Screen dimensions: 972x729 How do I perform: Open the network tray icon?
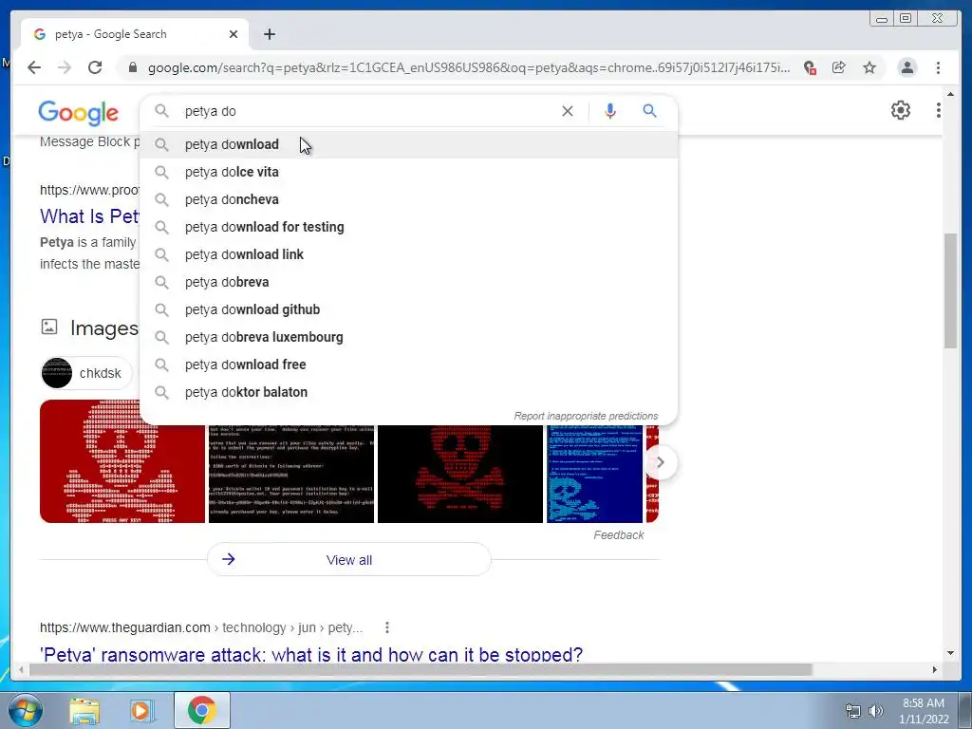(853, 711)
